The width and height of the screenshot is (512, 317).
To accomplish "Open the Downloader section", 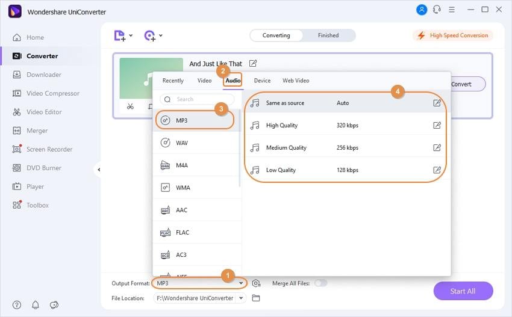I will (37, 75).
